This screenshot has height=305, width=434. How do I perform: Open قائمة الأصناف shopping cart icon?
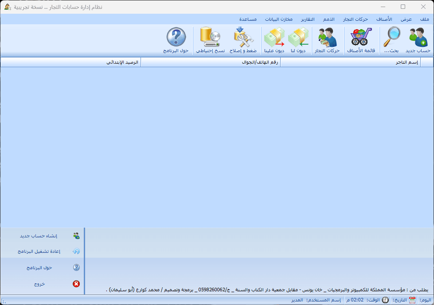361,37
